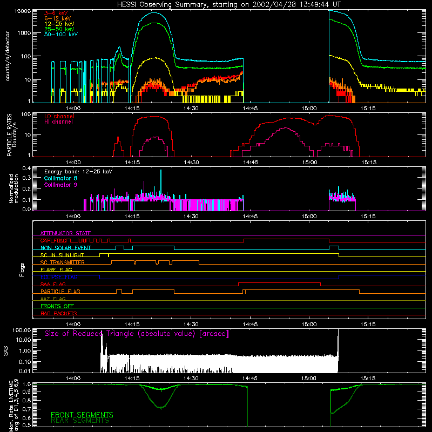Click the BAD PACKETS flag label

(59, 313)
